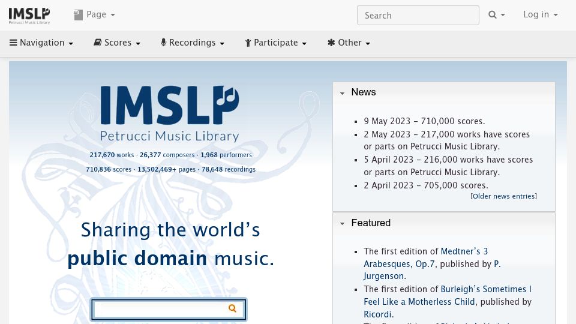
Task: Click the book icon beside Scores
Action: (x=97, y=43)
